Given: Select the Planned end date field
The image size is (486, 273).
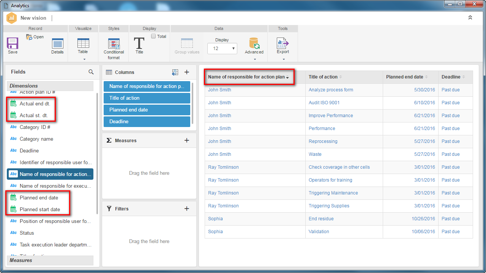Looking at the screenshot, I should point(50,198).
